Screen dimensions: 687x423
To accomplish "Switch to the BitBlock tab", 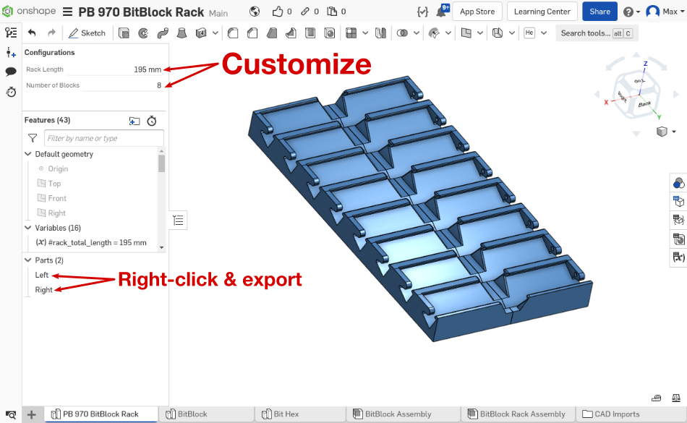I will (206, 414).
